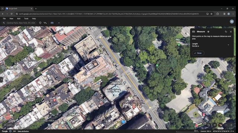Image resolution: width=238 pixels, height=133 pixels.
Task: Open a new browser tab
Action: 36,9
